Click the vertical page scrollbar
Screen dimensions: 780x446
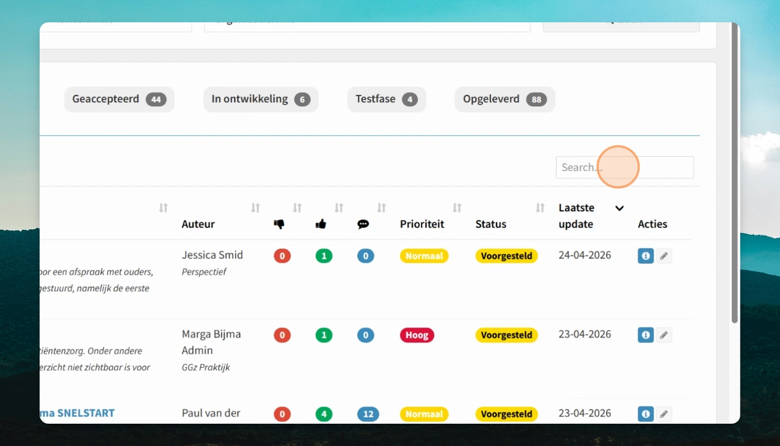point(735,173)
